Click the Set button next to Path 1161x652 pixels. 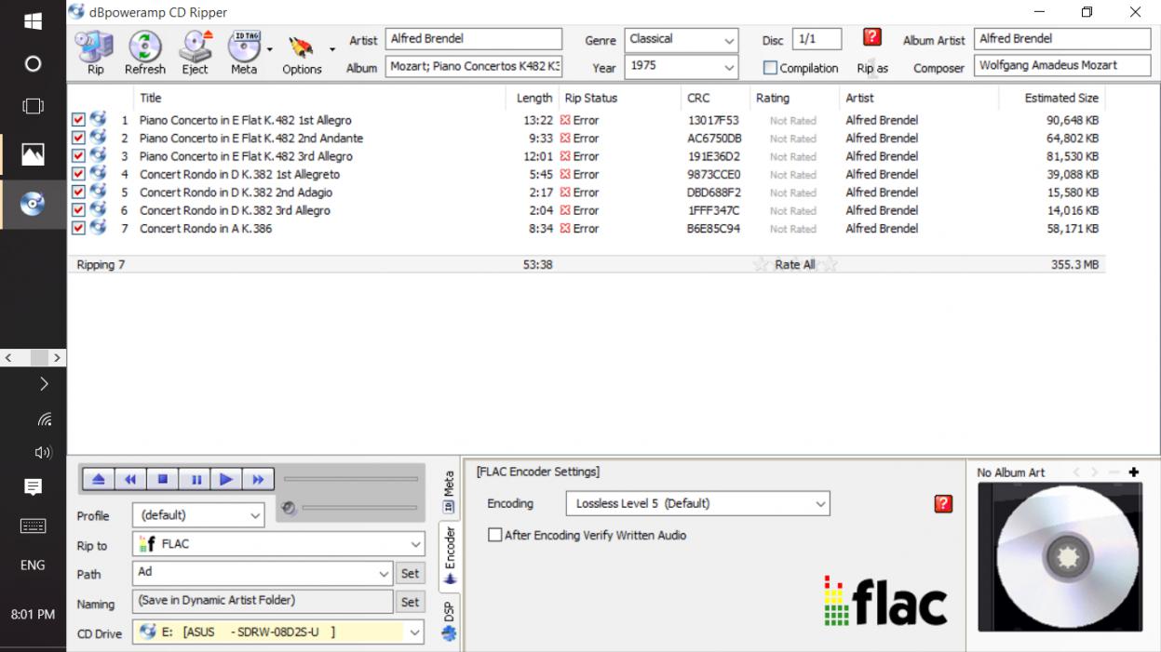click(x=410, y=574)
